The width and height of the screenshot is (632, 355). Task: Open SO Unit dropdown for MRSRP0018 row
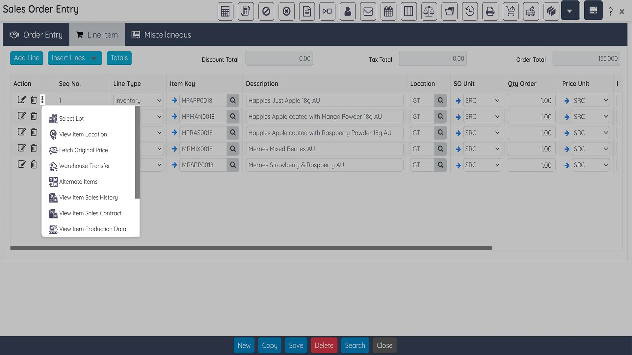coord(482,165)
